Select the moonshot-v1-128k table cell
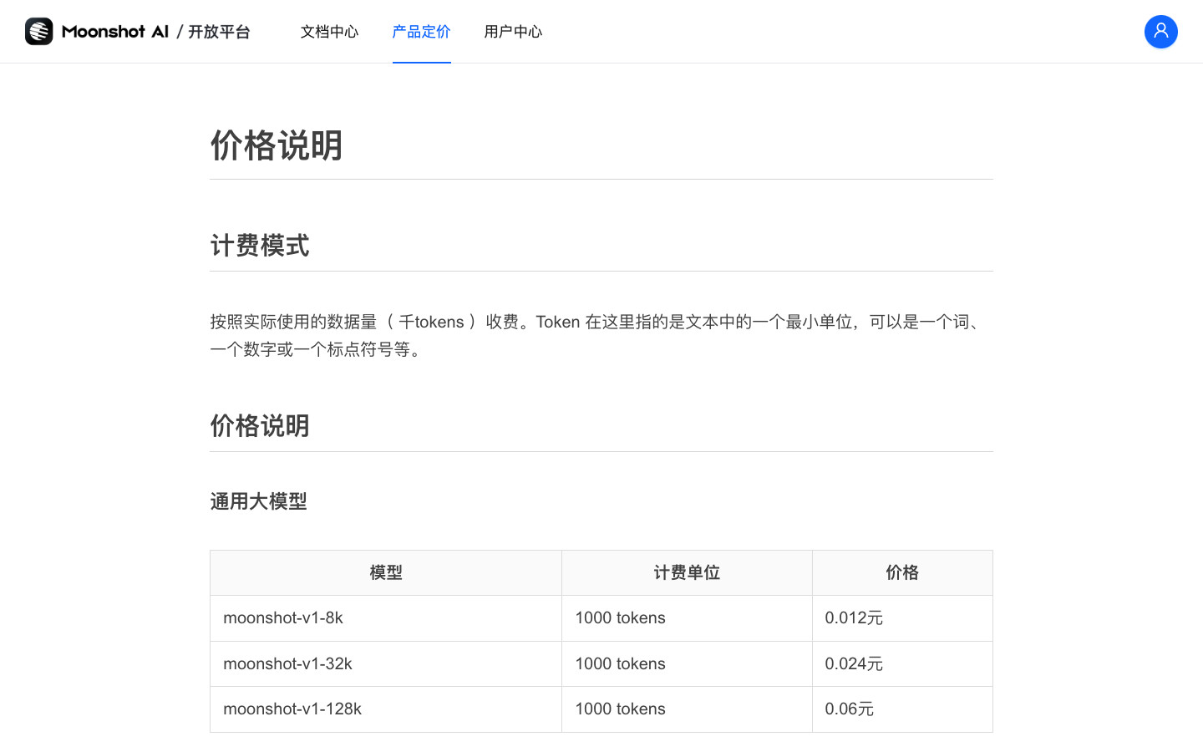This screenshot has height=752, width=1203. 294,709
